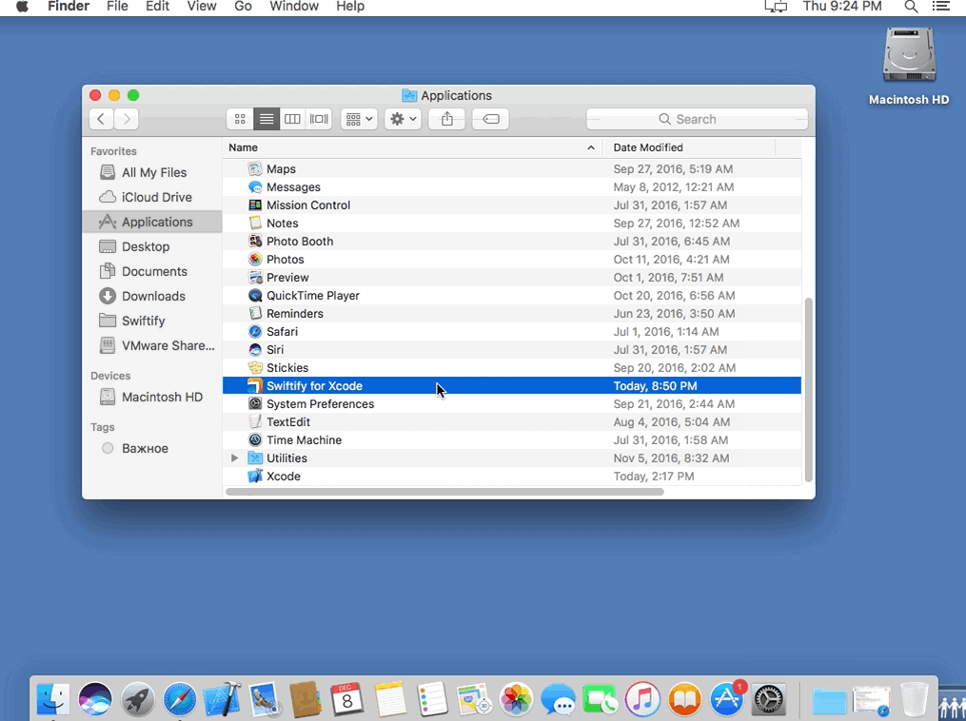The image size is (966, 721).
Task: Sort by the Date Modified column header
Action: pyautogui.click(x=689, y=147)
